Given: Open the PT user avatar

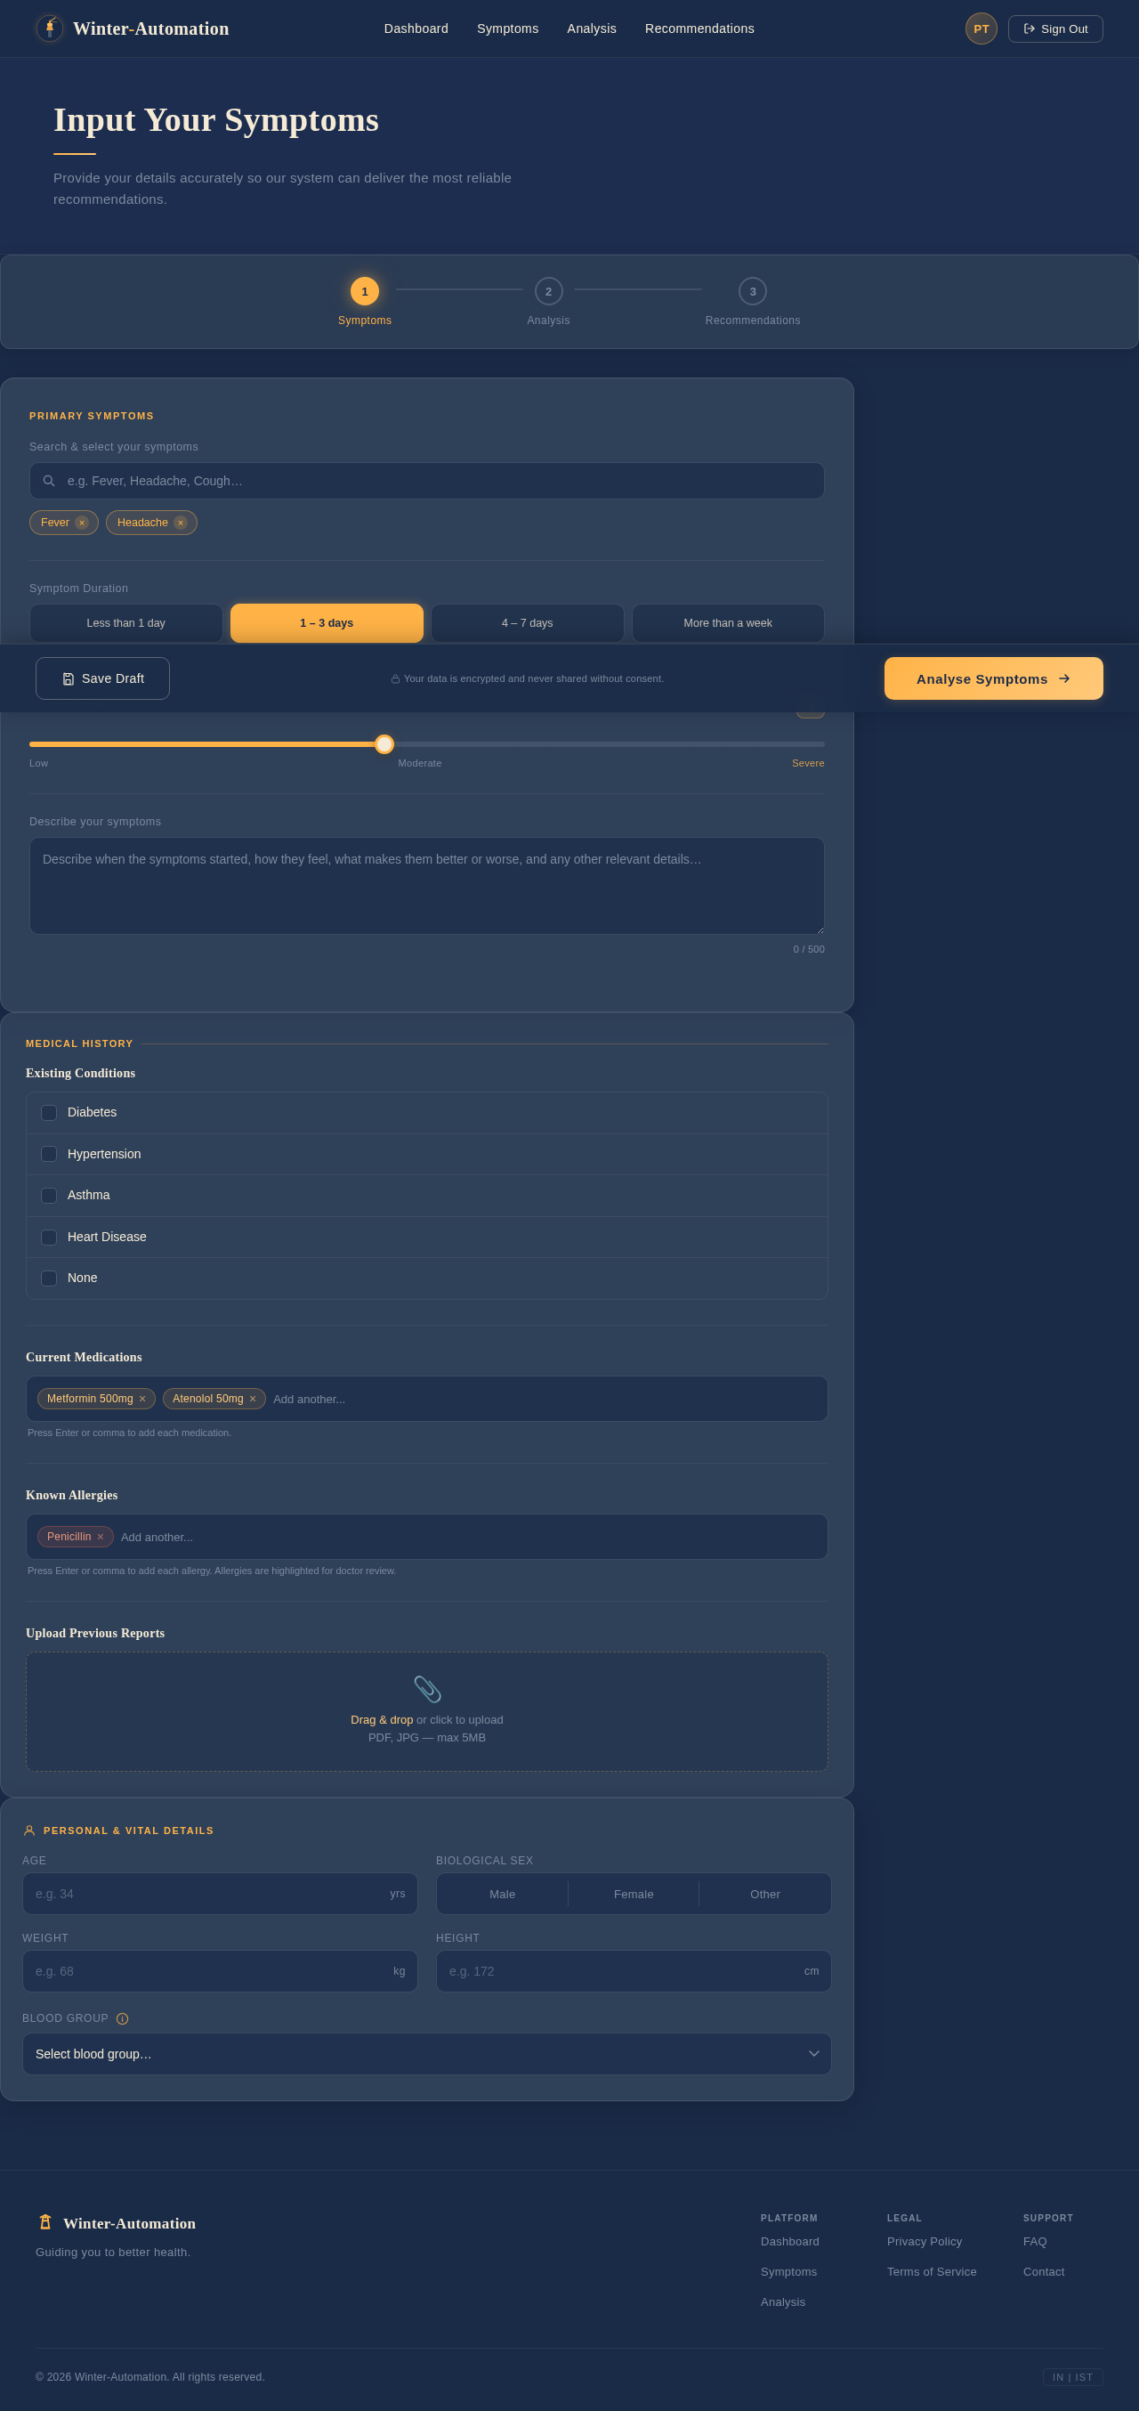Looking at the screenshot, I should pos(980,29).
